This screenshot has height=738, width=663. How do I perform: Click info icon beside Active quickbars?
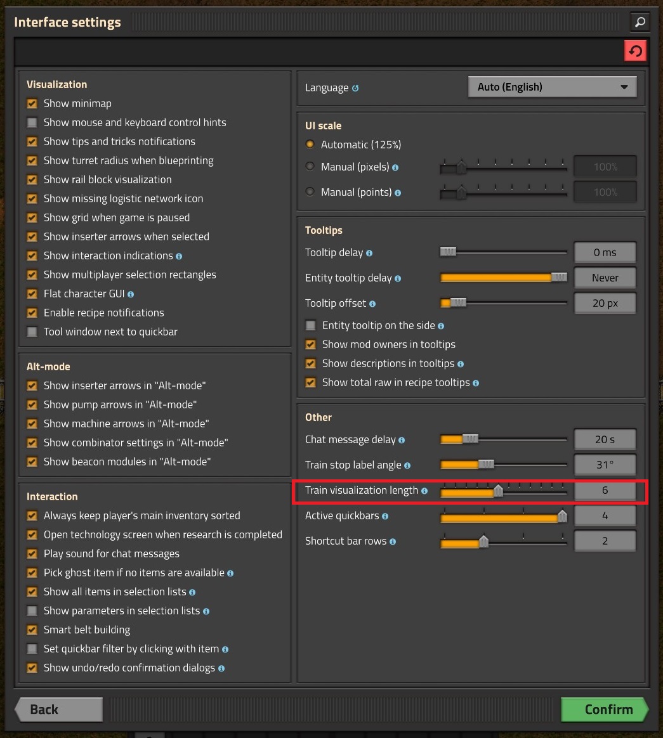point(385,516)
